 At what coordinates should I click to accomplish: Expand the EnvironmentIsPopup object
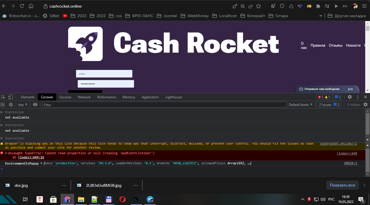pos(42,163)
